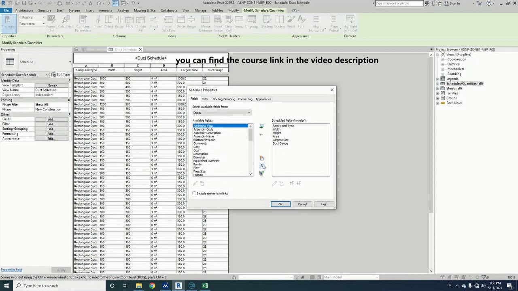The image size is (518, 291).
Task: Expand the Mechanical views node
Action: tap(443, 69)
